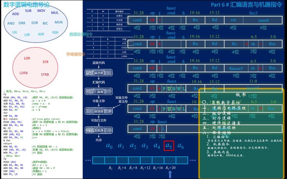Screen dimensions: 287x179
Task: Select 硬件描述语言 in the blackboard list
Action: (226, 123)
